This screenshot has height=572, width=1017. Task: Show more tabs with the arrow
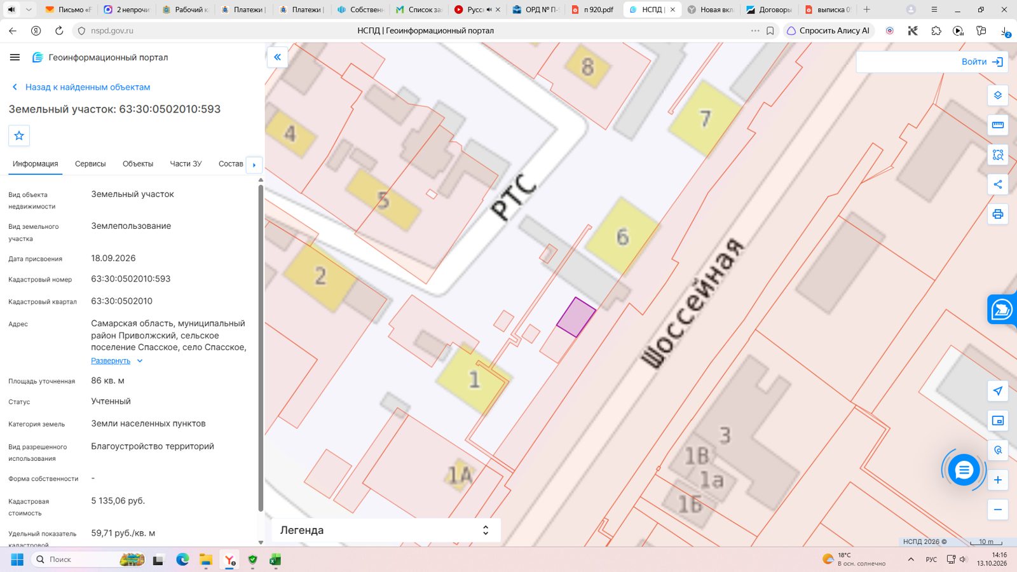click(x=254, y=165)
